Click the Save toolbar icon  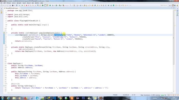5,6
